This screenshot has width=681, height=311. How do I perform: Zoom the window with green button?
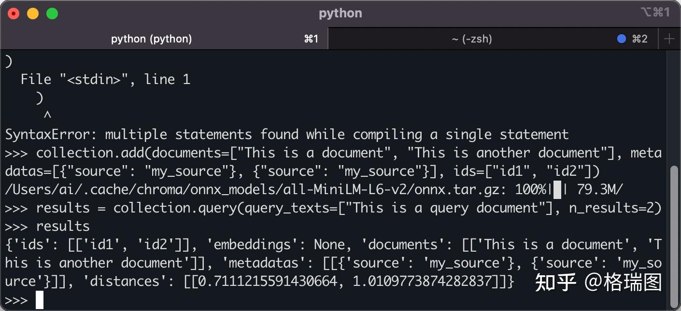[52, 14]
